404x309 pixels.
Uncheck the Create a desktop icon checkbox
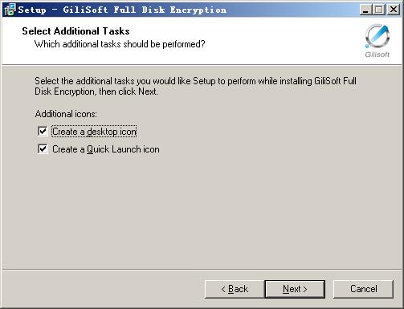click(x=43, y=132)
